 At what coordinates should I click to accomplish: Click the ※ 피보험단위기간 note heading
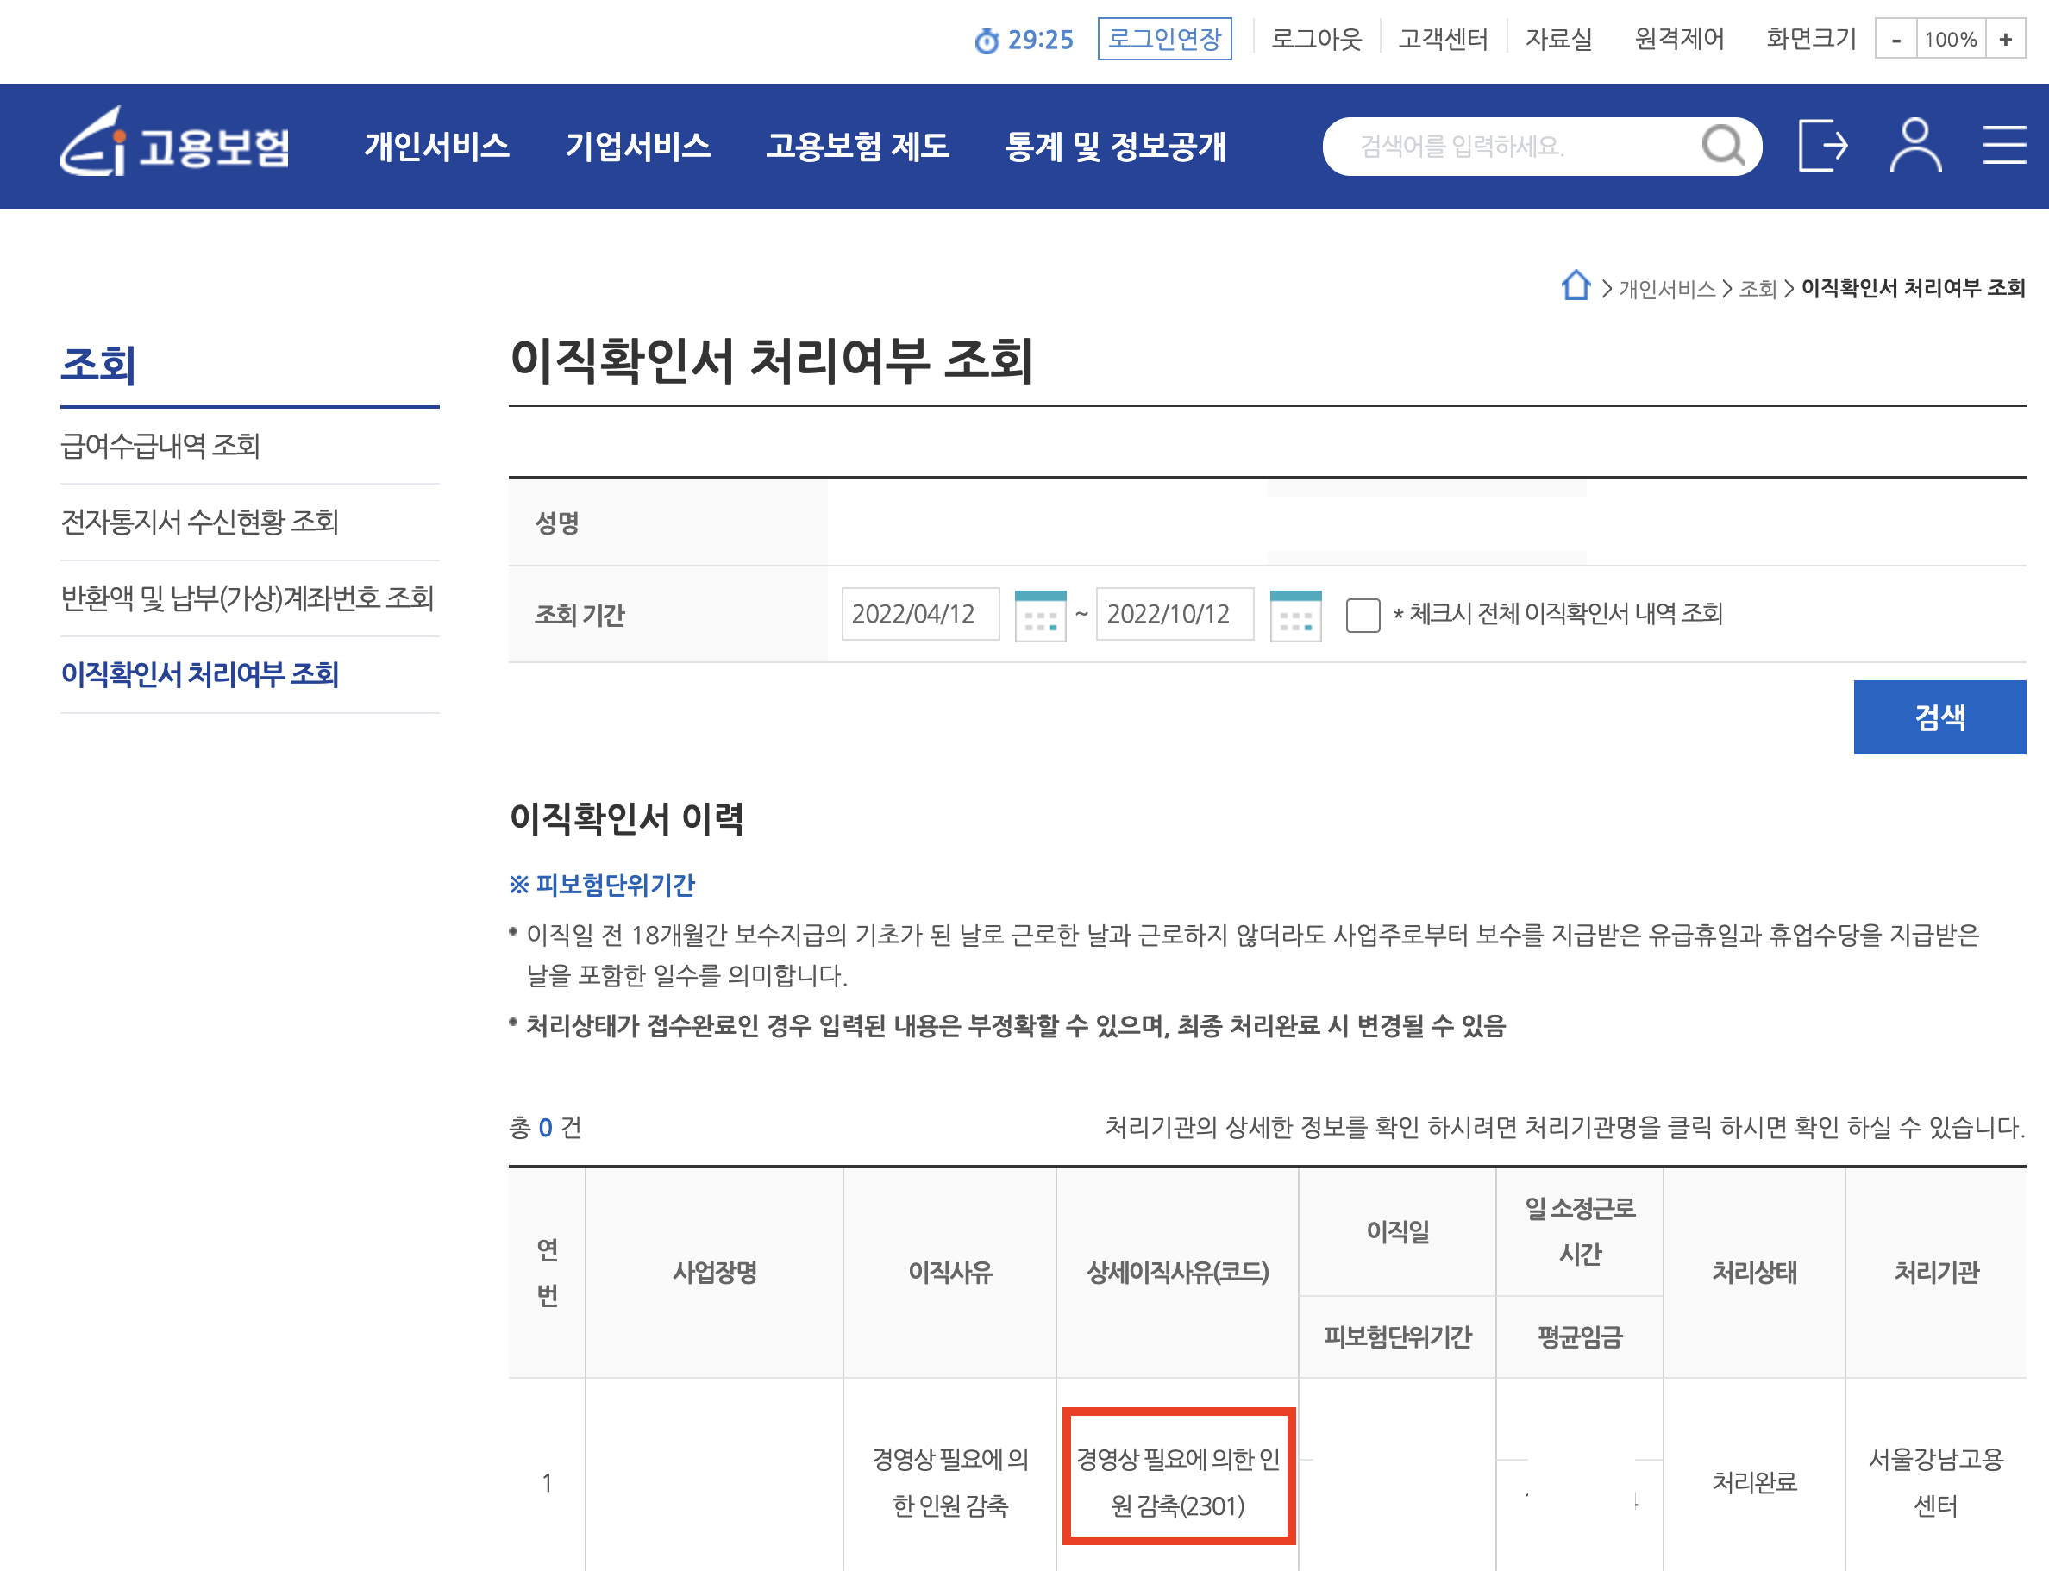coord(602,885)
